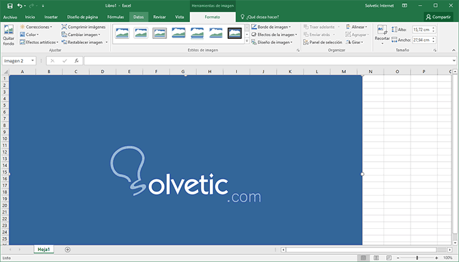The image size is (459, 262).
Task: Open Diseño de imagen menu
Action: (x=272, y=42)
